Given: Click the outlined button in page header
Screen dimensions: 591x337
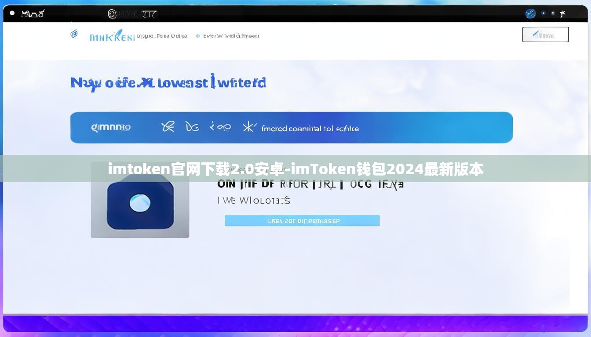Looking at the screenshot, I should [x=545, y=35].
